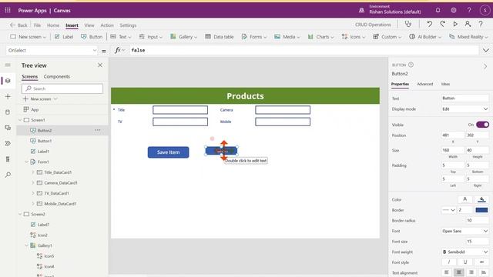Switch to the Ideas tab
The height and width of the screenshot is (277, 493).
click(445, 84)
